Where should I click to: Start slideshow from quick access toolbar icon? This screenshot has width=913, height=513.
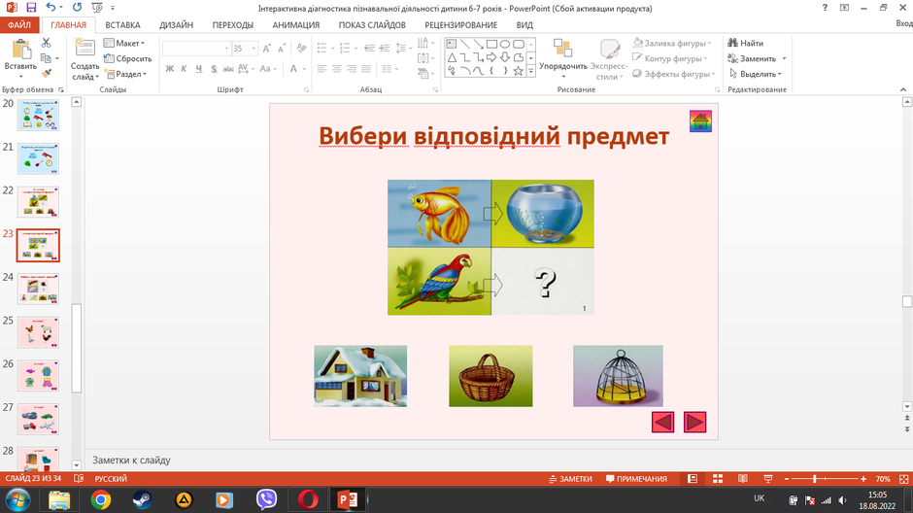click(x=97, y=8)
